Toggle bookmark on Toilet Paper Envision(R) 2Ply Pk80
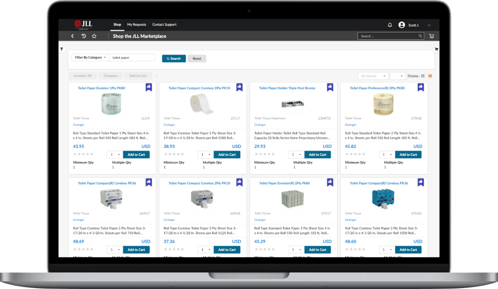This screenshot has height=289, width=498. pos(330,182)
